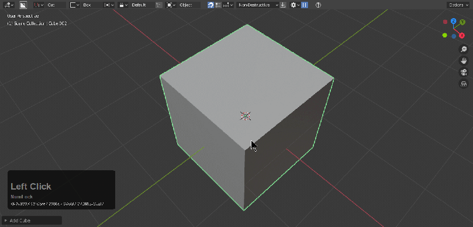Viewport: 473px width, 227px height.
Task: Click the User Perspective text label
Action: click(23, 16)
